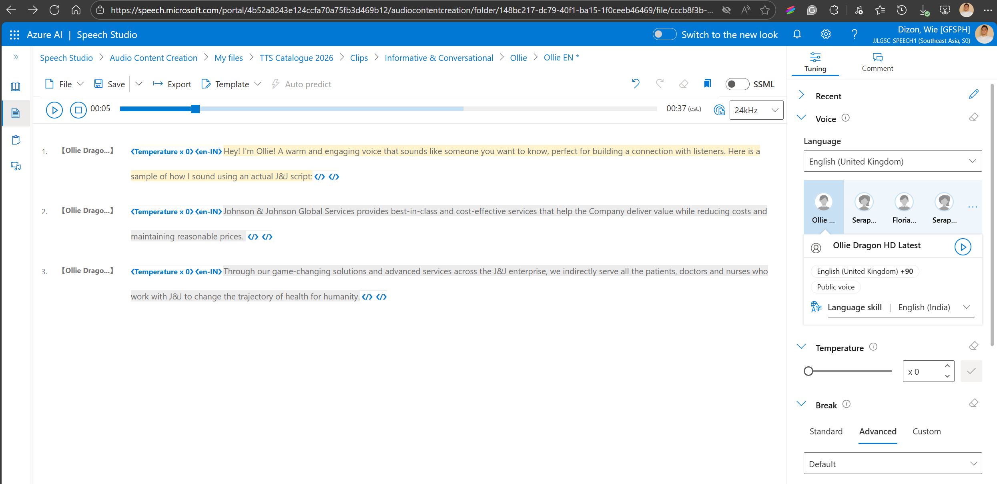Insert a bookmark in the script editor
The width and height of the screenshot is (997, 484).
[x=707, y=83]
